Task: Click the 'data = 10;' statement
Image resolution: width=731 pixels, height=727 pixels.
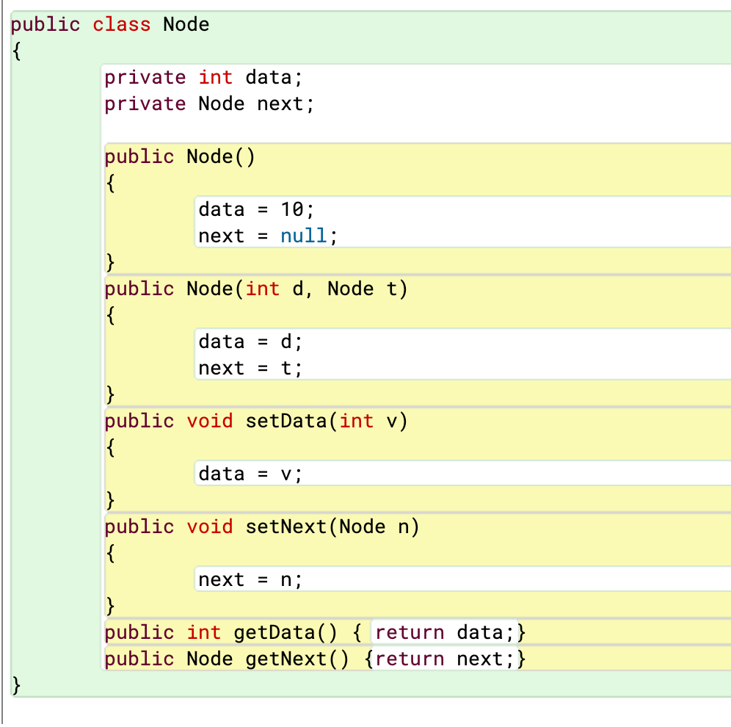Action: pyautogui.click(x=256, y=209)
